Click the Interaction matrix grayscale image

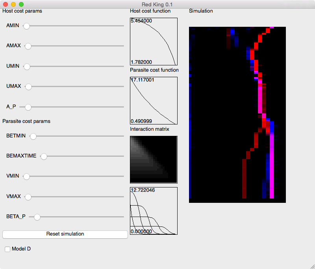[x=154, y=160]
